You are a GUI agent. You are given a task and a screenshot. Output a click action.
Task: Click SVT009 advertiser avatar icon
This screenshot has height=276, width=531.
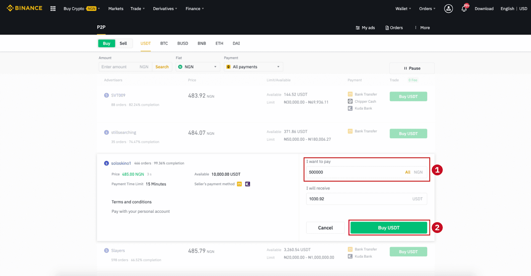coord(107,95)
